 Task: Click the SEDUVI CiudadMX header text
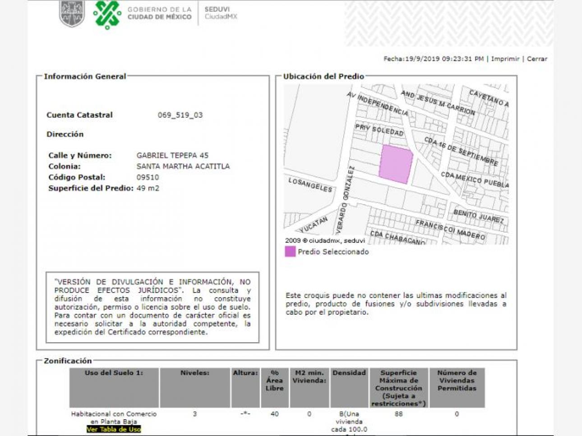(x=221, y=13)
